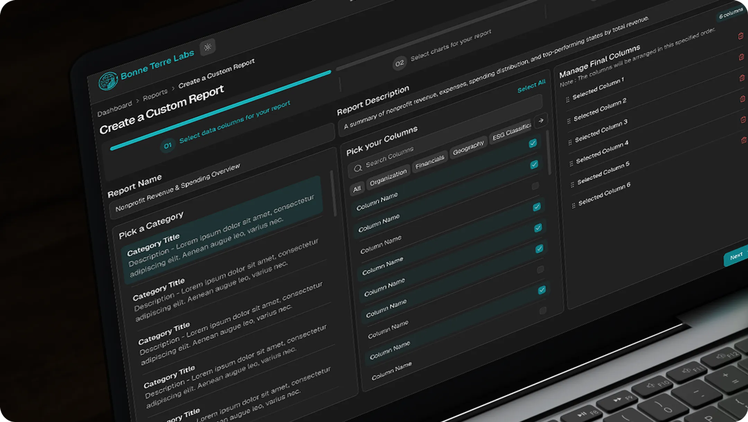Grab the drag handle of Selected Column 6
The height and width of the screenshot is (422, 748).
(x=573, y=205)
